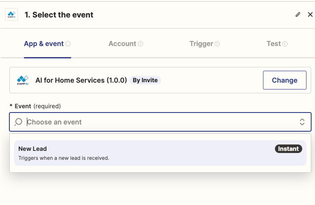Switch to the Test tab
This screenshot has height=205, width=315.
pos(277,44)
